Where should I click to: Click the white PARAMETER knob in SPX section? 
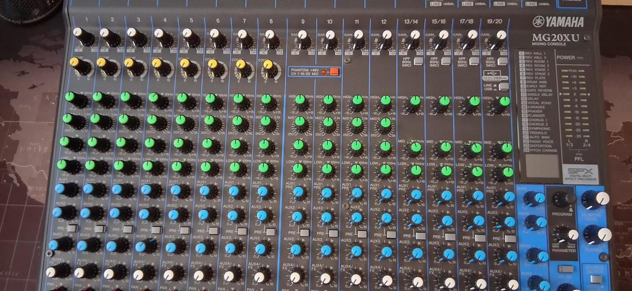(571, 234)
